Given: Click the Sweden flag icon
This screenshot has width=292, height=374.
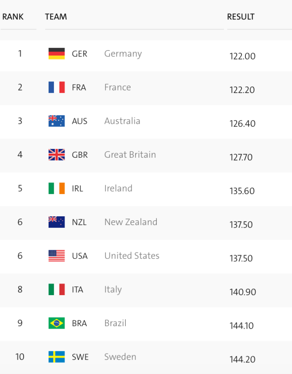Looking at the screenshot, I should 57,357.
